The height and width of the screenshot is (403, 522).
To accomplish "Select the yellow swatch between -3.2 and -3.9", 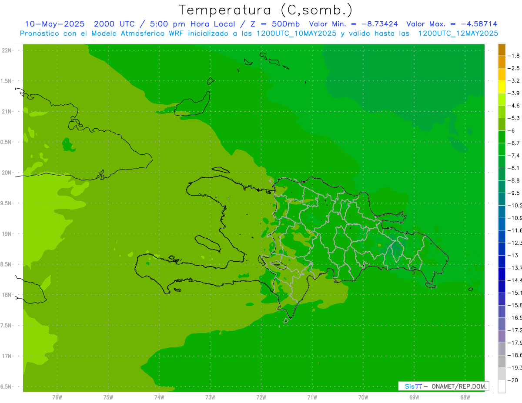I will [x=502, y=87].
